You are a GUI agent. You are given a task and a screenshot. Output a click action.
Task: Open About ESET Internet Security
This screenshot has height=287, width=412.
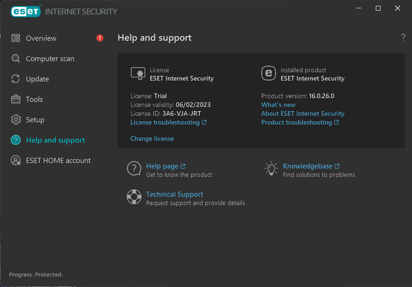coord(303,113)
